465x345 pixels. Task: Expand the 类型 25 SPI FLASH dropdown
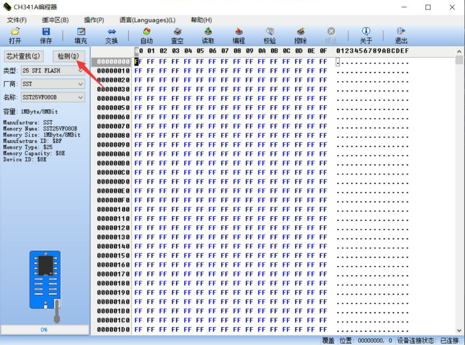[53, 71]
